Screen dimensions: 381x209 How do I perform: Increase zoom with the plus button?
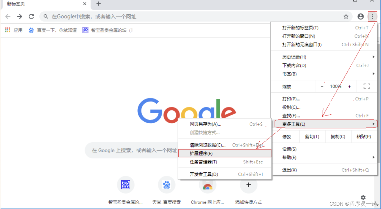click(x=350, y=87)
